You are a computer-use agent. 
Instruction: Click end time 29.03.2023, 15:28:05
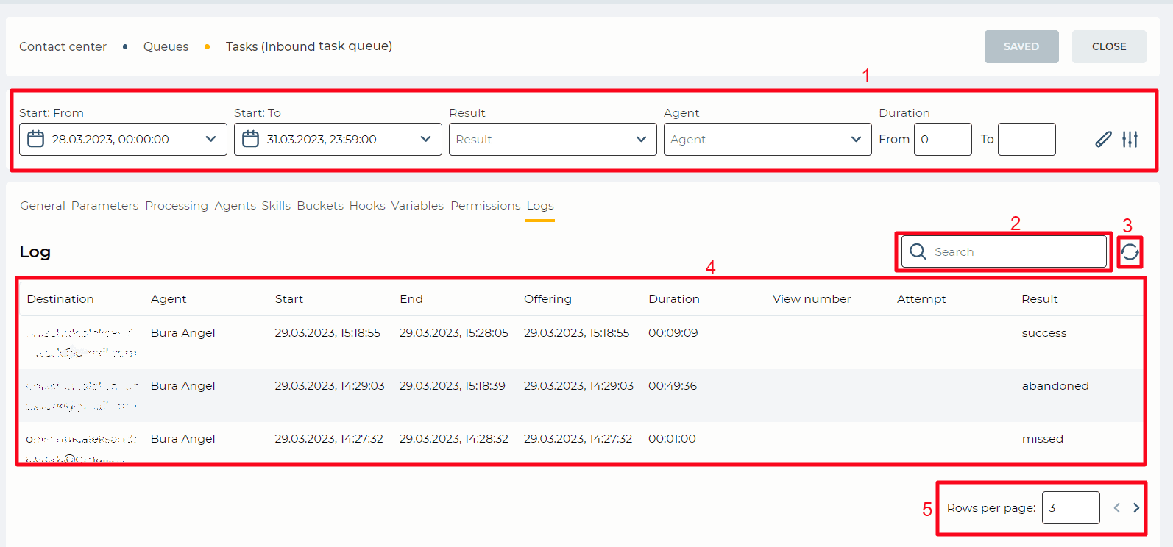454,333
